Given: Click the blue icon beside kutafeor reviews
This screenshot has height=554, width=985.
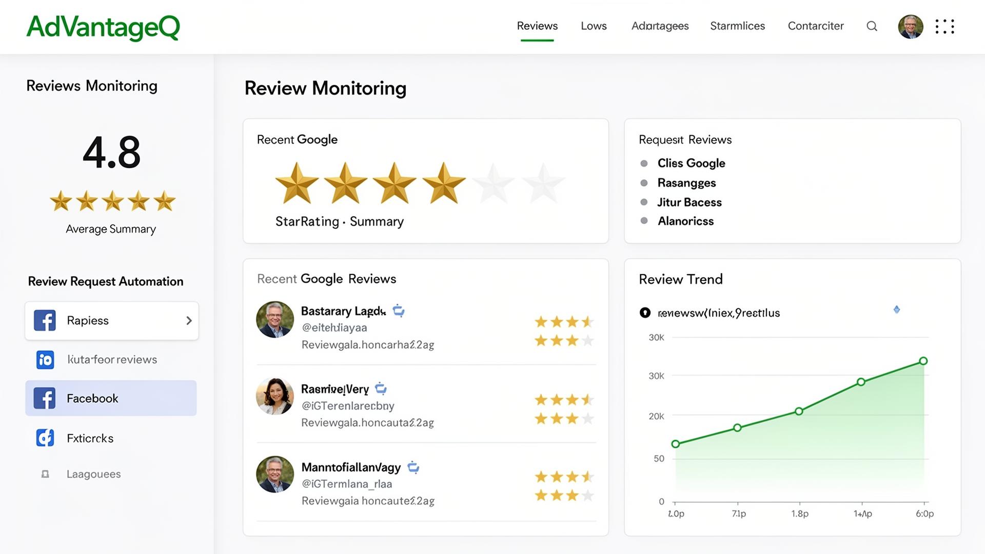Looking at the screenshot, I should (x=45, y=360).
